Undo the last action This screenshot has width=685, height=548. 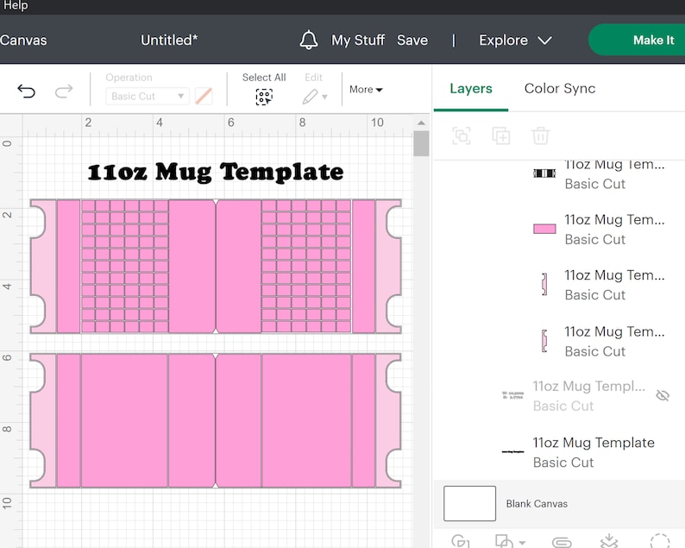(x=26, y=91)
